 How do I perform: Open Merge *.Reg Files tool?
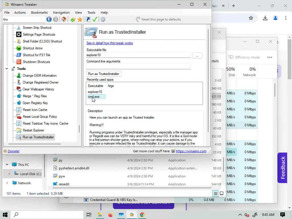pos(35,96)
